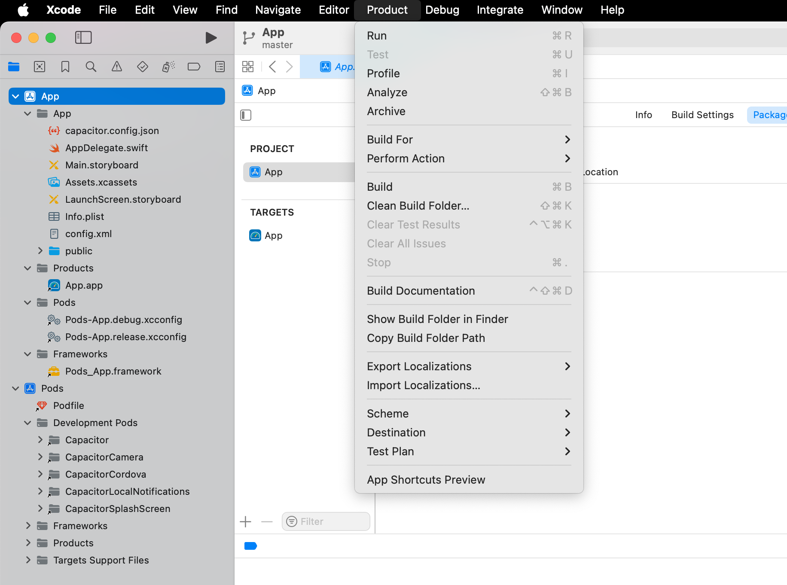This screenshot has width=787, height=585.
Task: Collapse the Products group under App
Action: click(27, 268)
